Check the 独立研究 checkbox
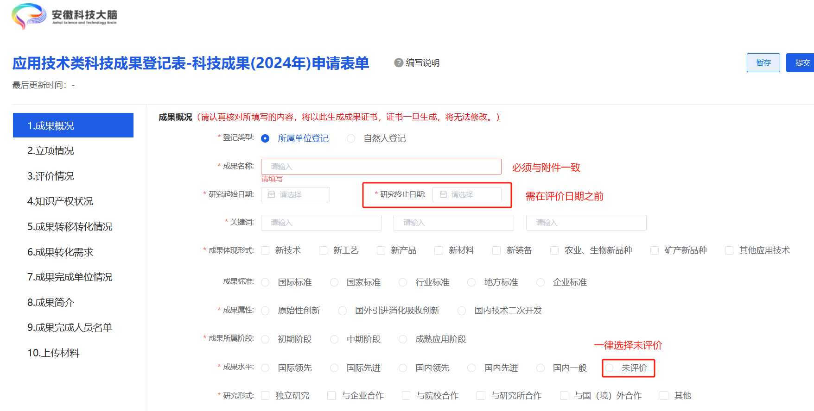814x411 pixels. [x=265, y=396]
